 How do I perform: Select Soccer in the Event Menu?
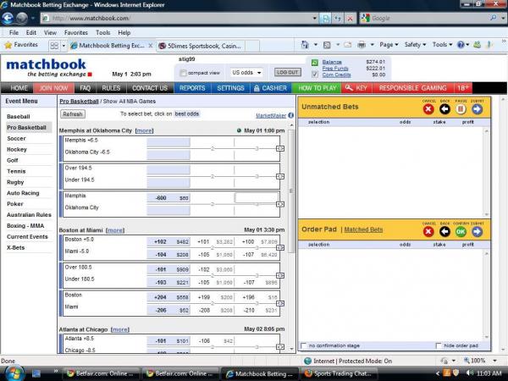(x=16, y=138)
